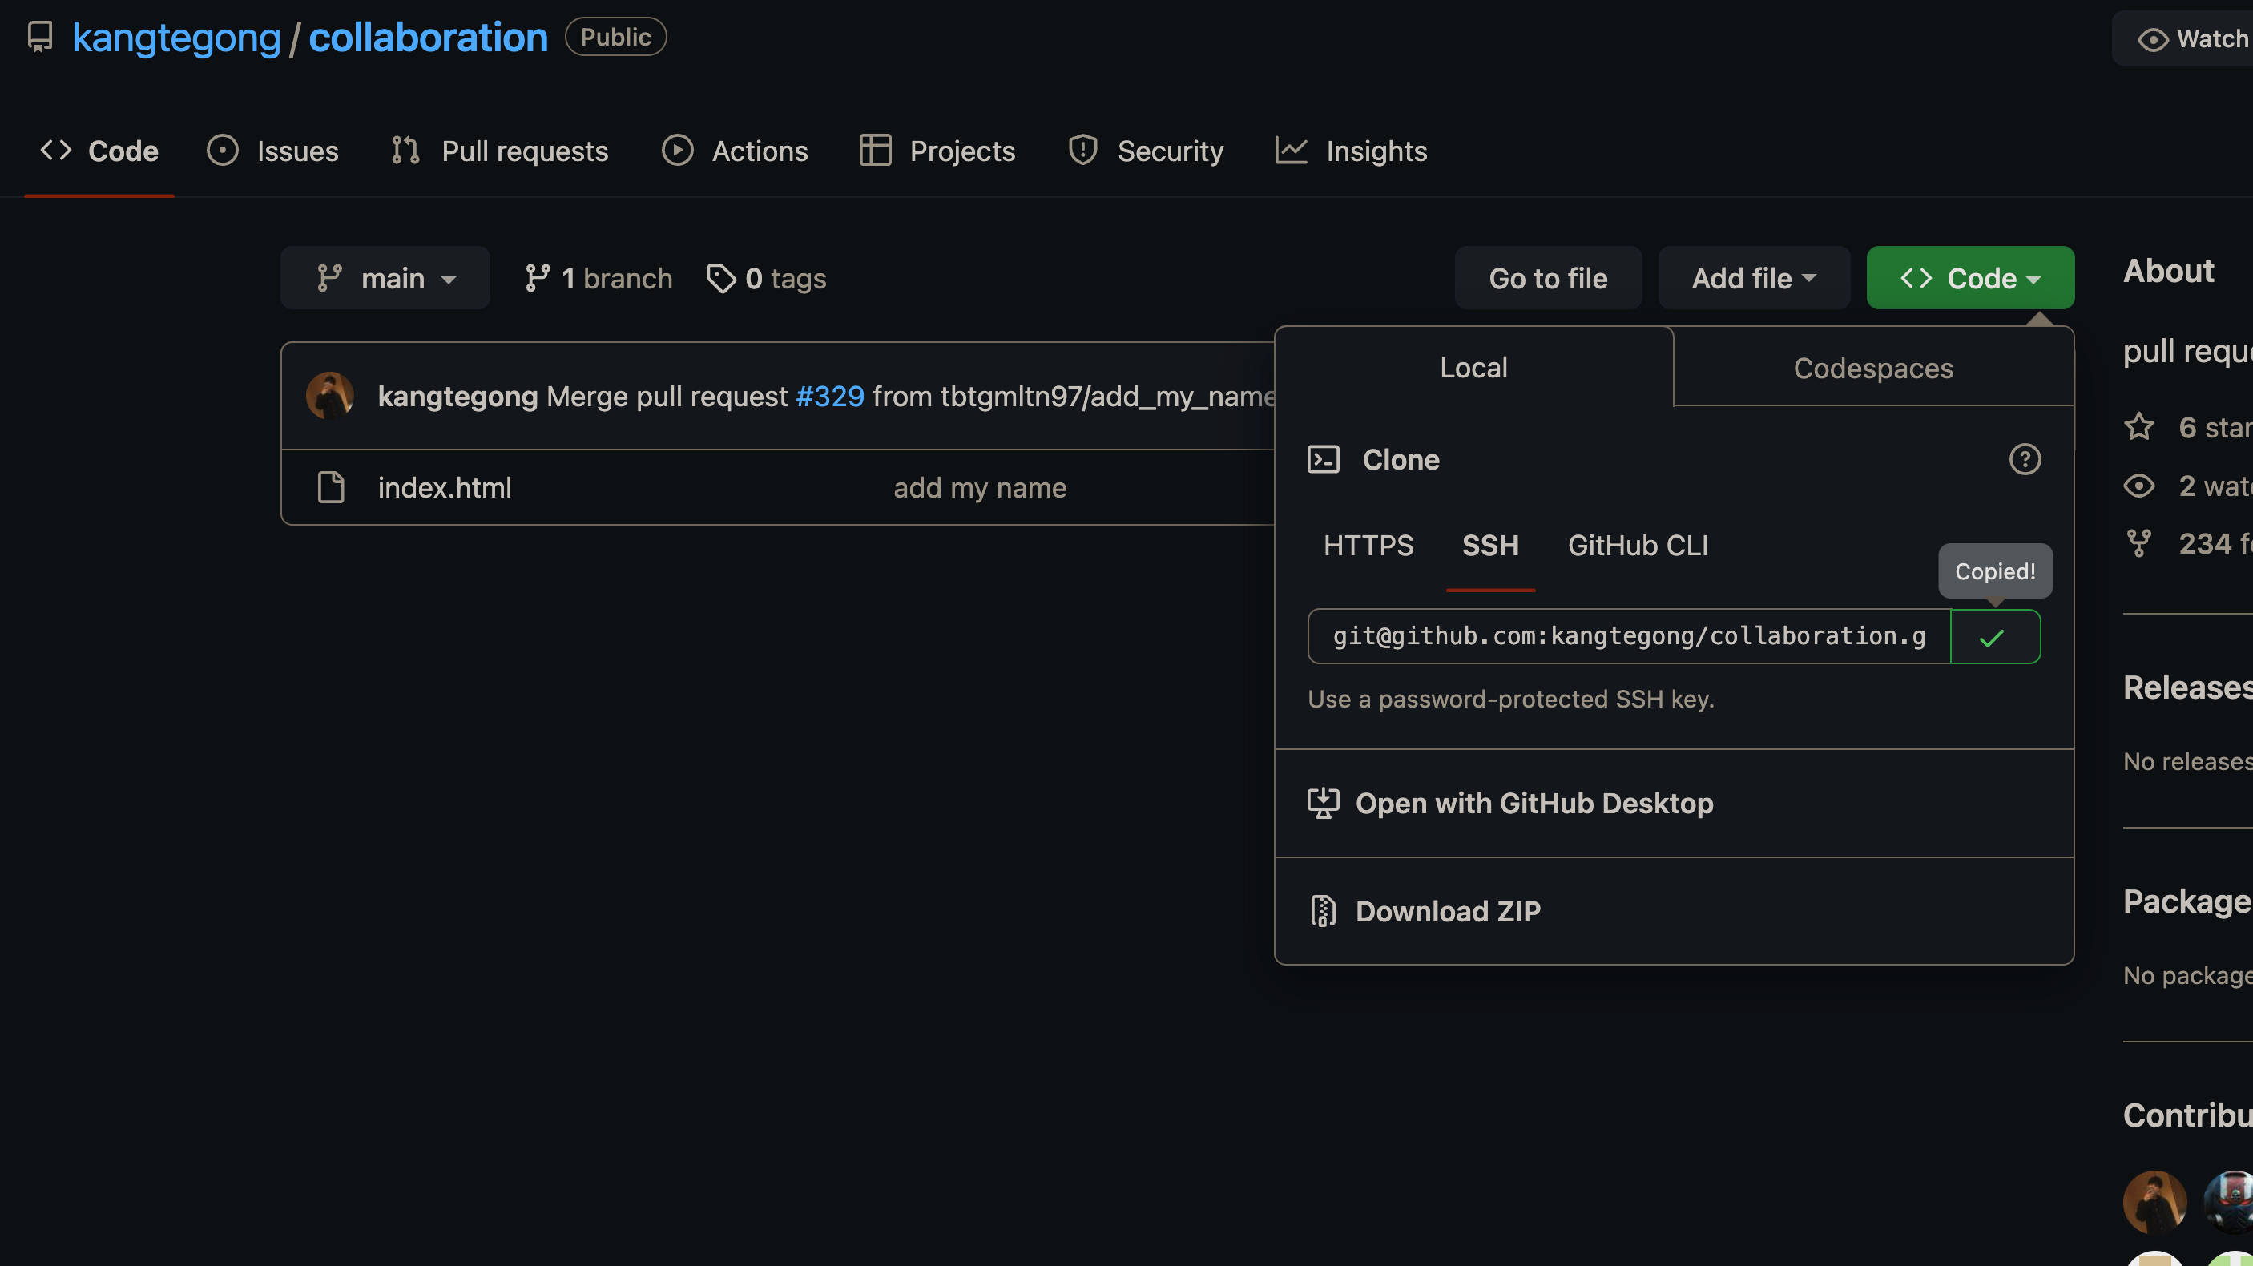
Task: Click the repository book icon beside kangtegong
Action: point(40,37)
